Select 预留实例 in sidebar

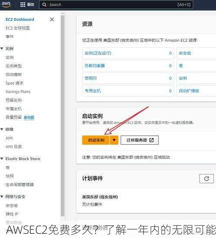click(14, 100)
